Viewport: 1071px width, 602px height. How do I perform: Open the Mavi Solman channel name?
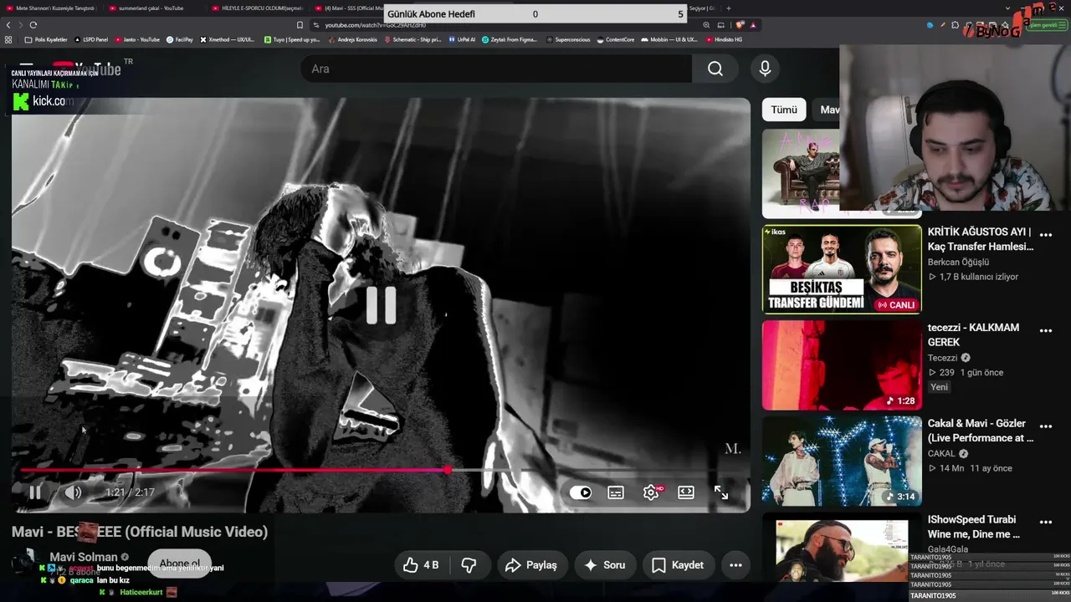pos(84,557)
